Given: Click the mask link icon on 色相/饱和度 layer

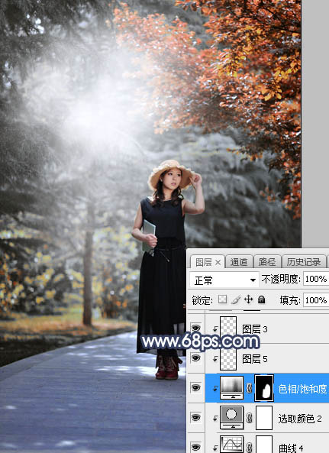Looking at the screenshot, I should coord(249,388).
